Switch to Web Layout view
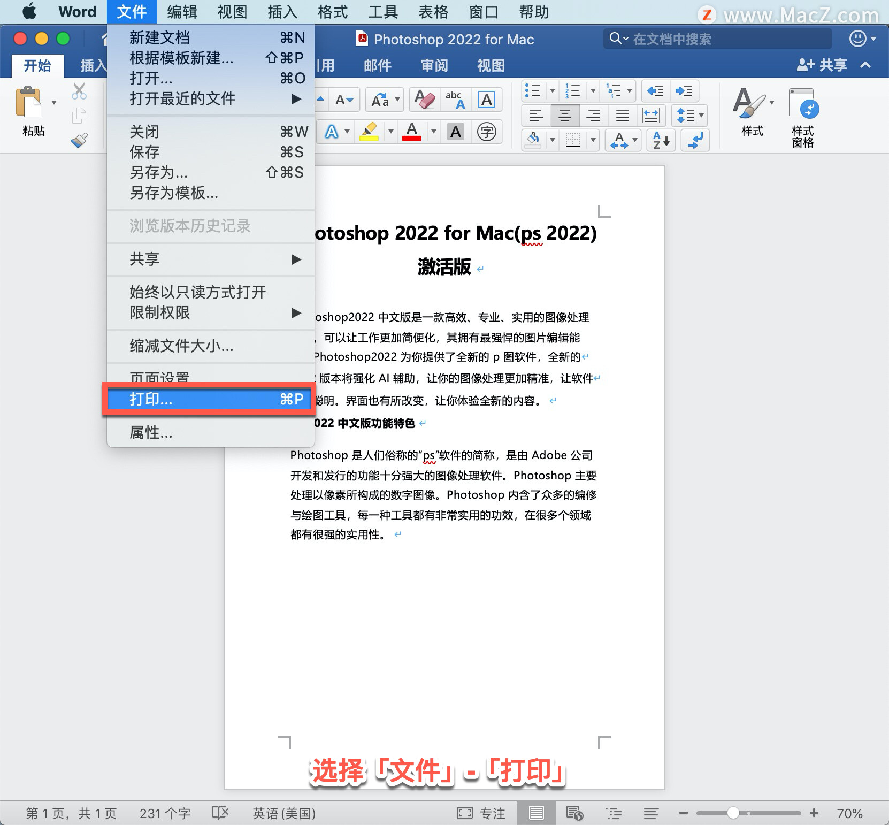The width and height of the screenshot is (889, 825). click(574, 813)
